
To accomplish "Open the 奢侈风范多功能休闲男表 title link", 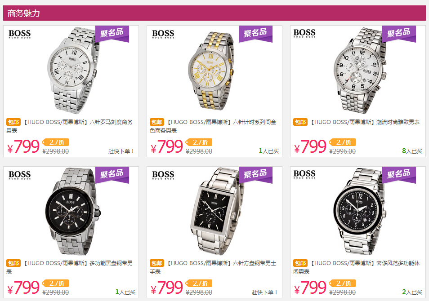I will [357, 267].
